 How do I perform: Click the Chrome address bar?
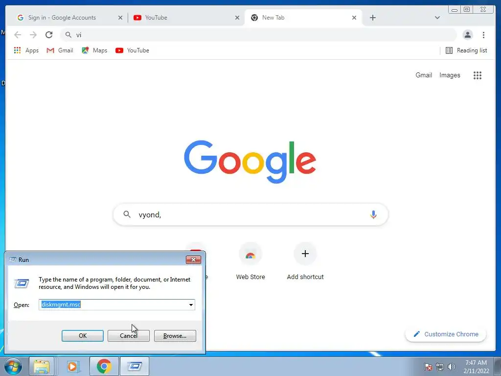tap(258, 35)
